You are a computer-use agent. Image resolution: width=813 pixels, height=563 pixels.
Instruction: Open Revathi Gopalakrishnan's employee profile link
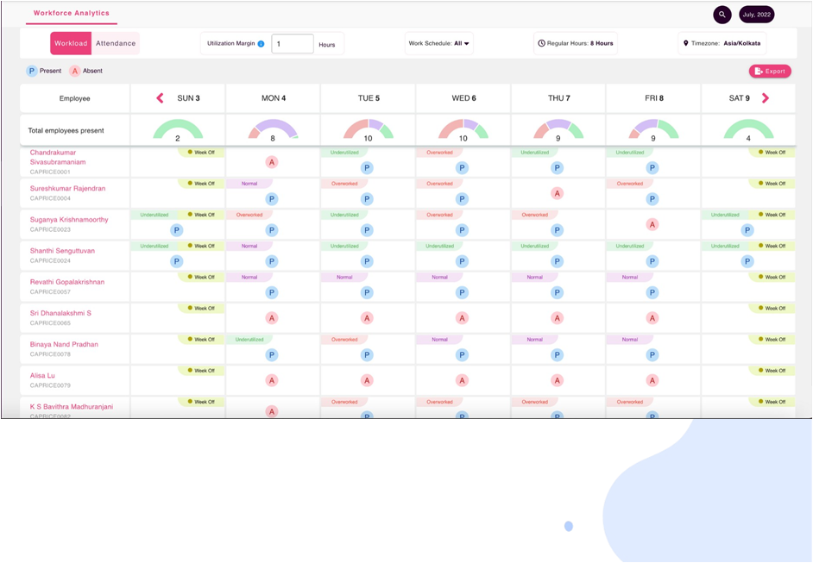67,282
